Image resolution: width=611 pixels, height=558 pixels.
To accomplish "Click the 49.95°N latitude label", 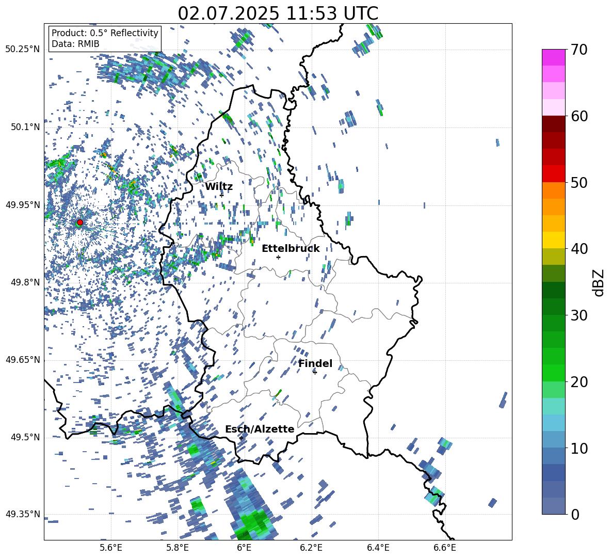I will pyautogui.click(x=23, y=205).
